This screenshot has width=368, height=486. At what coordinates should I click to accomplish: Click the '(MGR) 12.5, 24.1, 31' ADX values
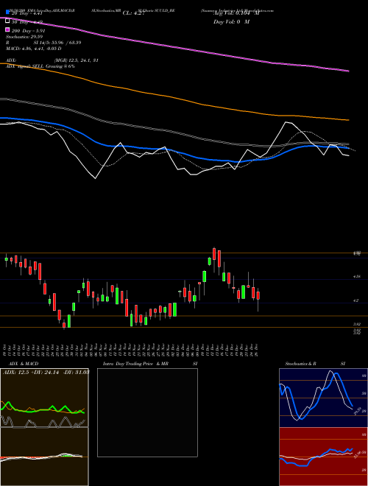click(x=77, y=60)
